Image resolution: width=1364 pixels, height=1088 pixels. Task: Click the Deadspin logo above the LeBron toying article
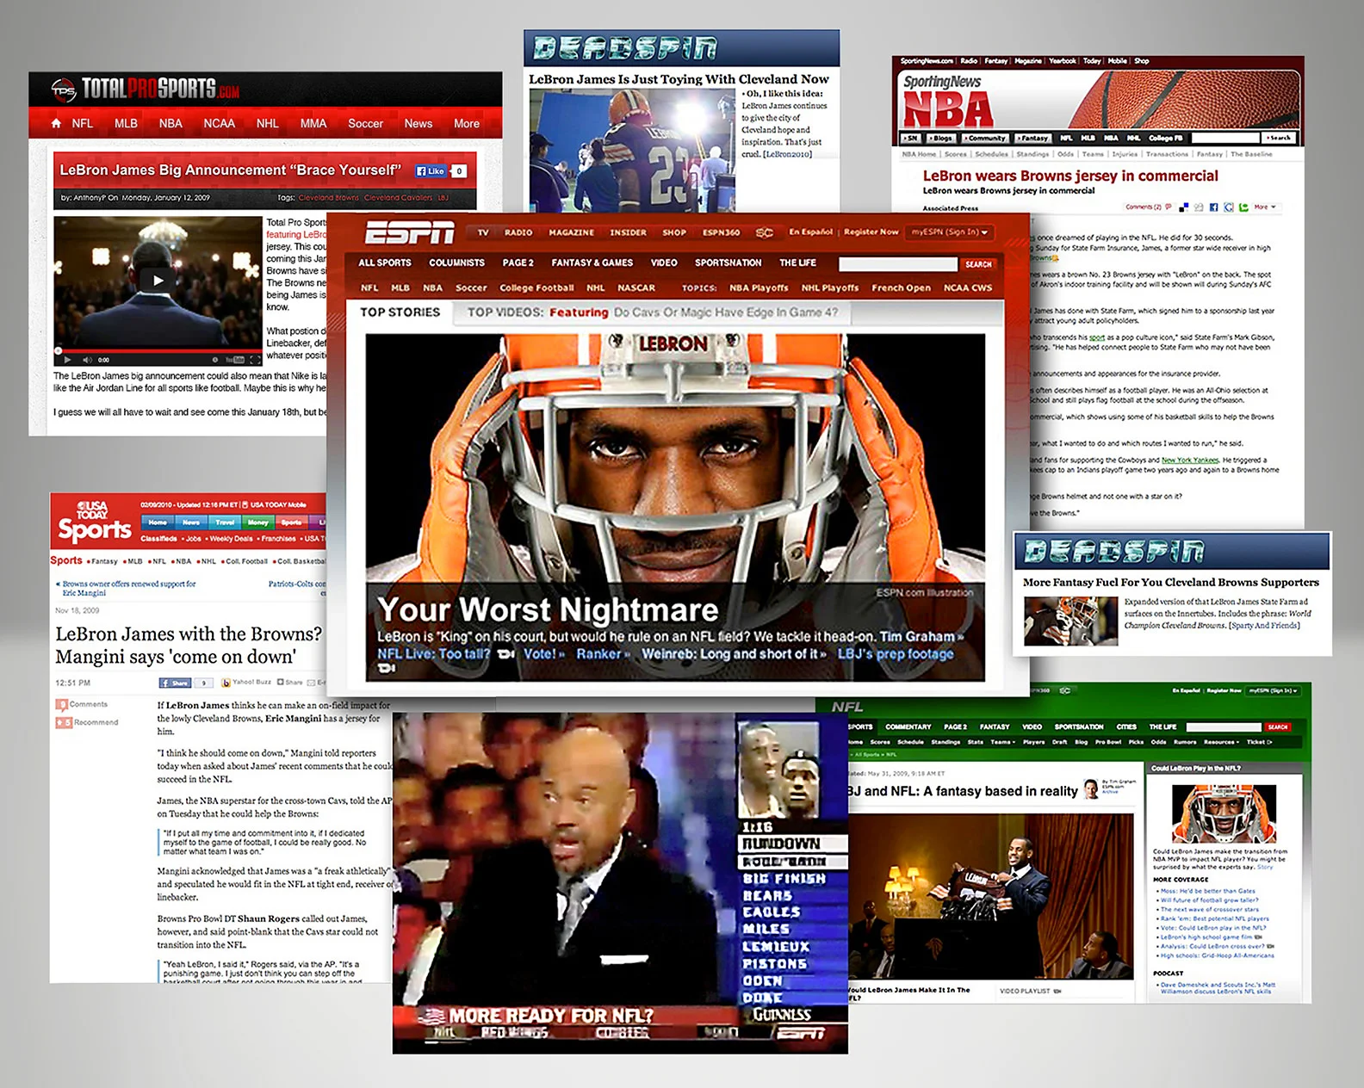(625, 48)
